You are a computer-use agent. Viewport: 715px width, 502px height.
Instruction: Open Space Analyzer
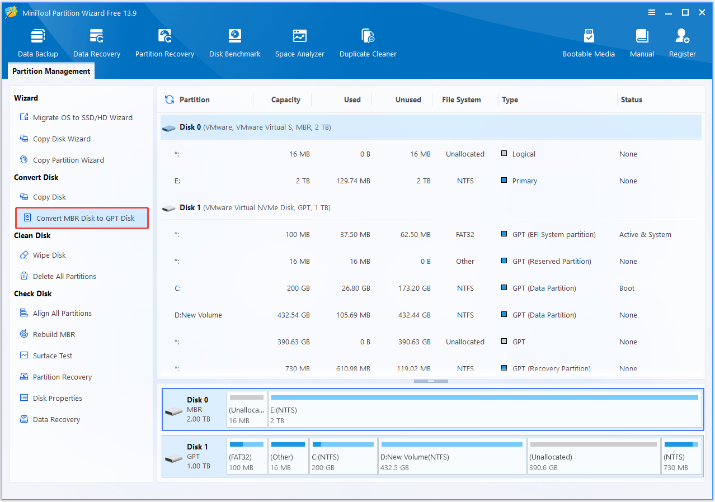tap(300, 43)
